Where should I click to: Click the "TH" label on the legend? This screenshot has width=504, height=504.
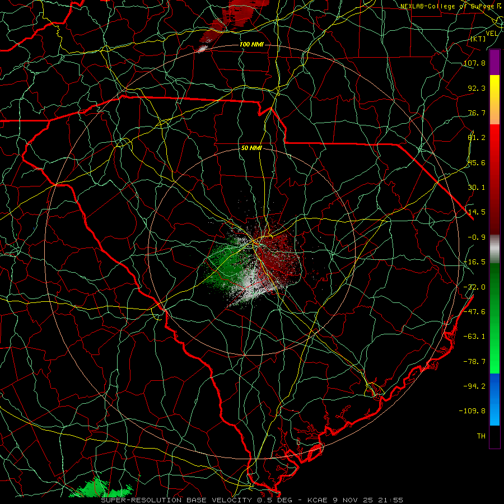481,436
